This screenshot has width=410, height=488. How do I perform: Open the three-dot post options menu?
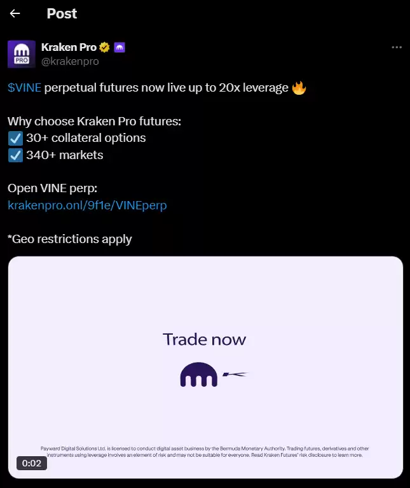click(397, 47)
